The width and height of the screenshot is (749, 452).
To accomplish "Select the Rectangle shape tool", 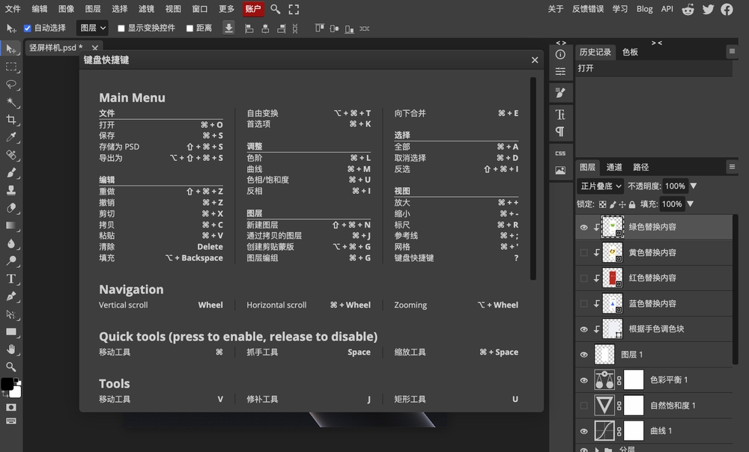I will [x=11, y=332].
